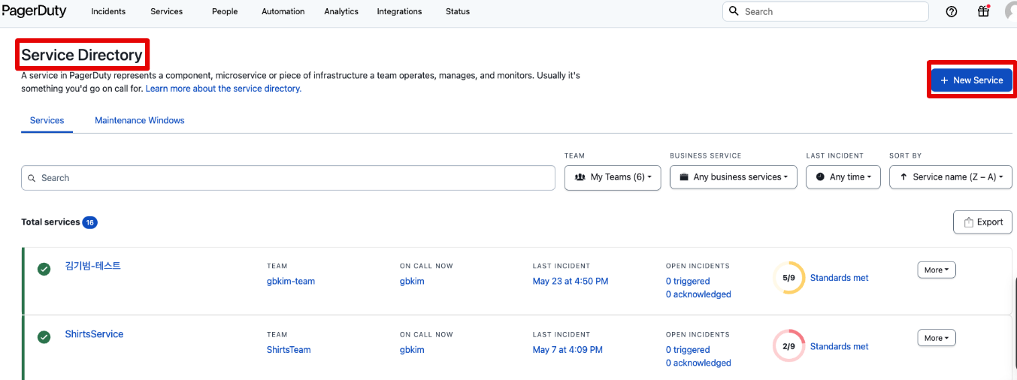Open the More dropdown for ShirtsService
The height and width of the screenshot is (380, 1017).
(937, 338)
